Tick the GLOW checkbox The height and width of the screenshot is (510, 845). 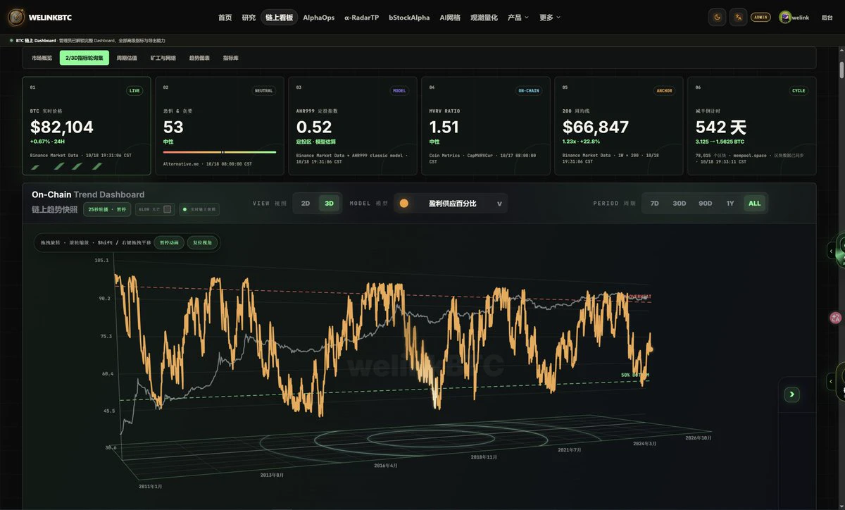(x=168, y=209)
